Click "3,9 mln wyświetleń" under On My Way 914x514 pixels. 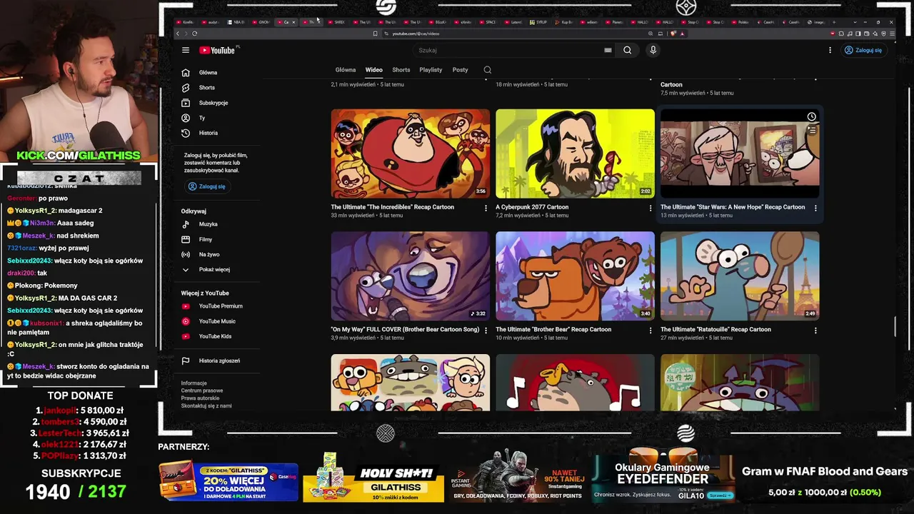pos(353,338)
